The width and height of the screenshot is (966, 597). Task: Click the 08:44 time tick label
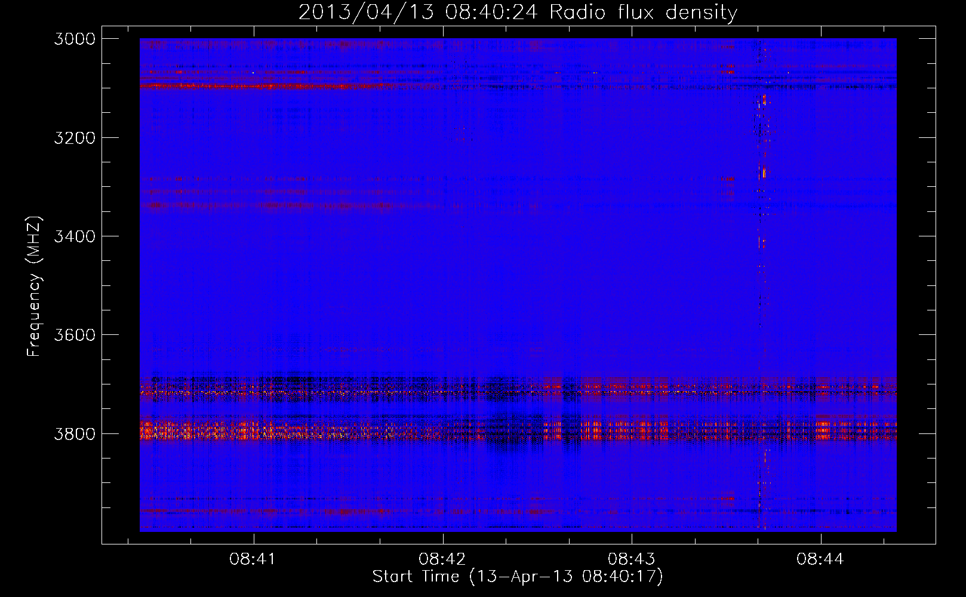tap(820, 559)
